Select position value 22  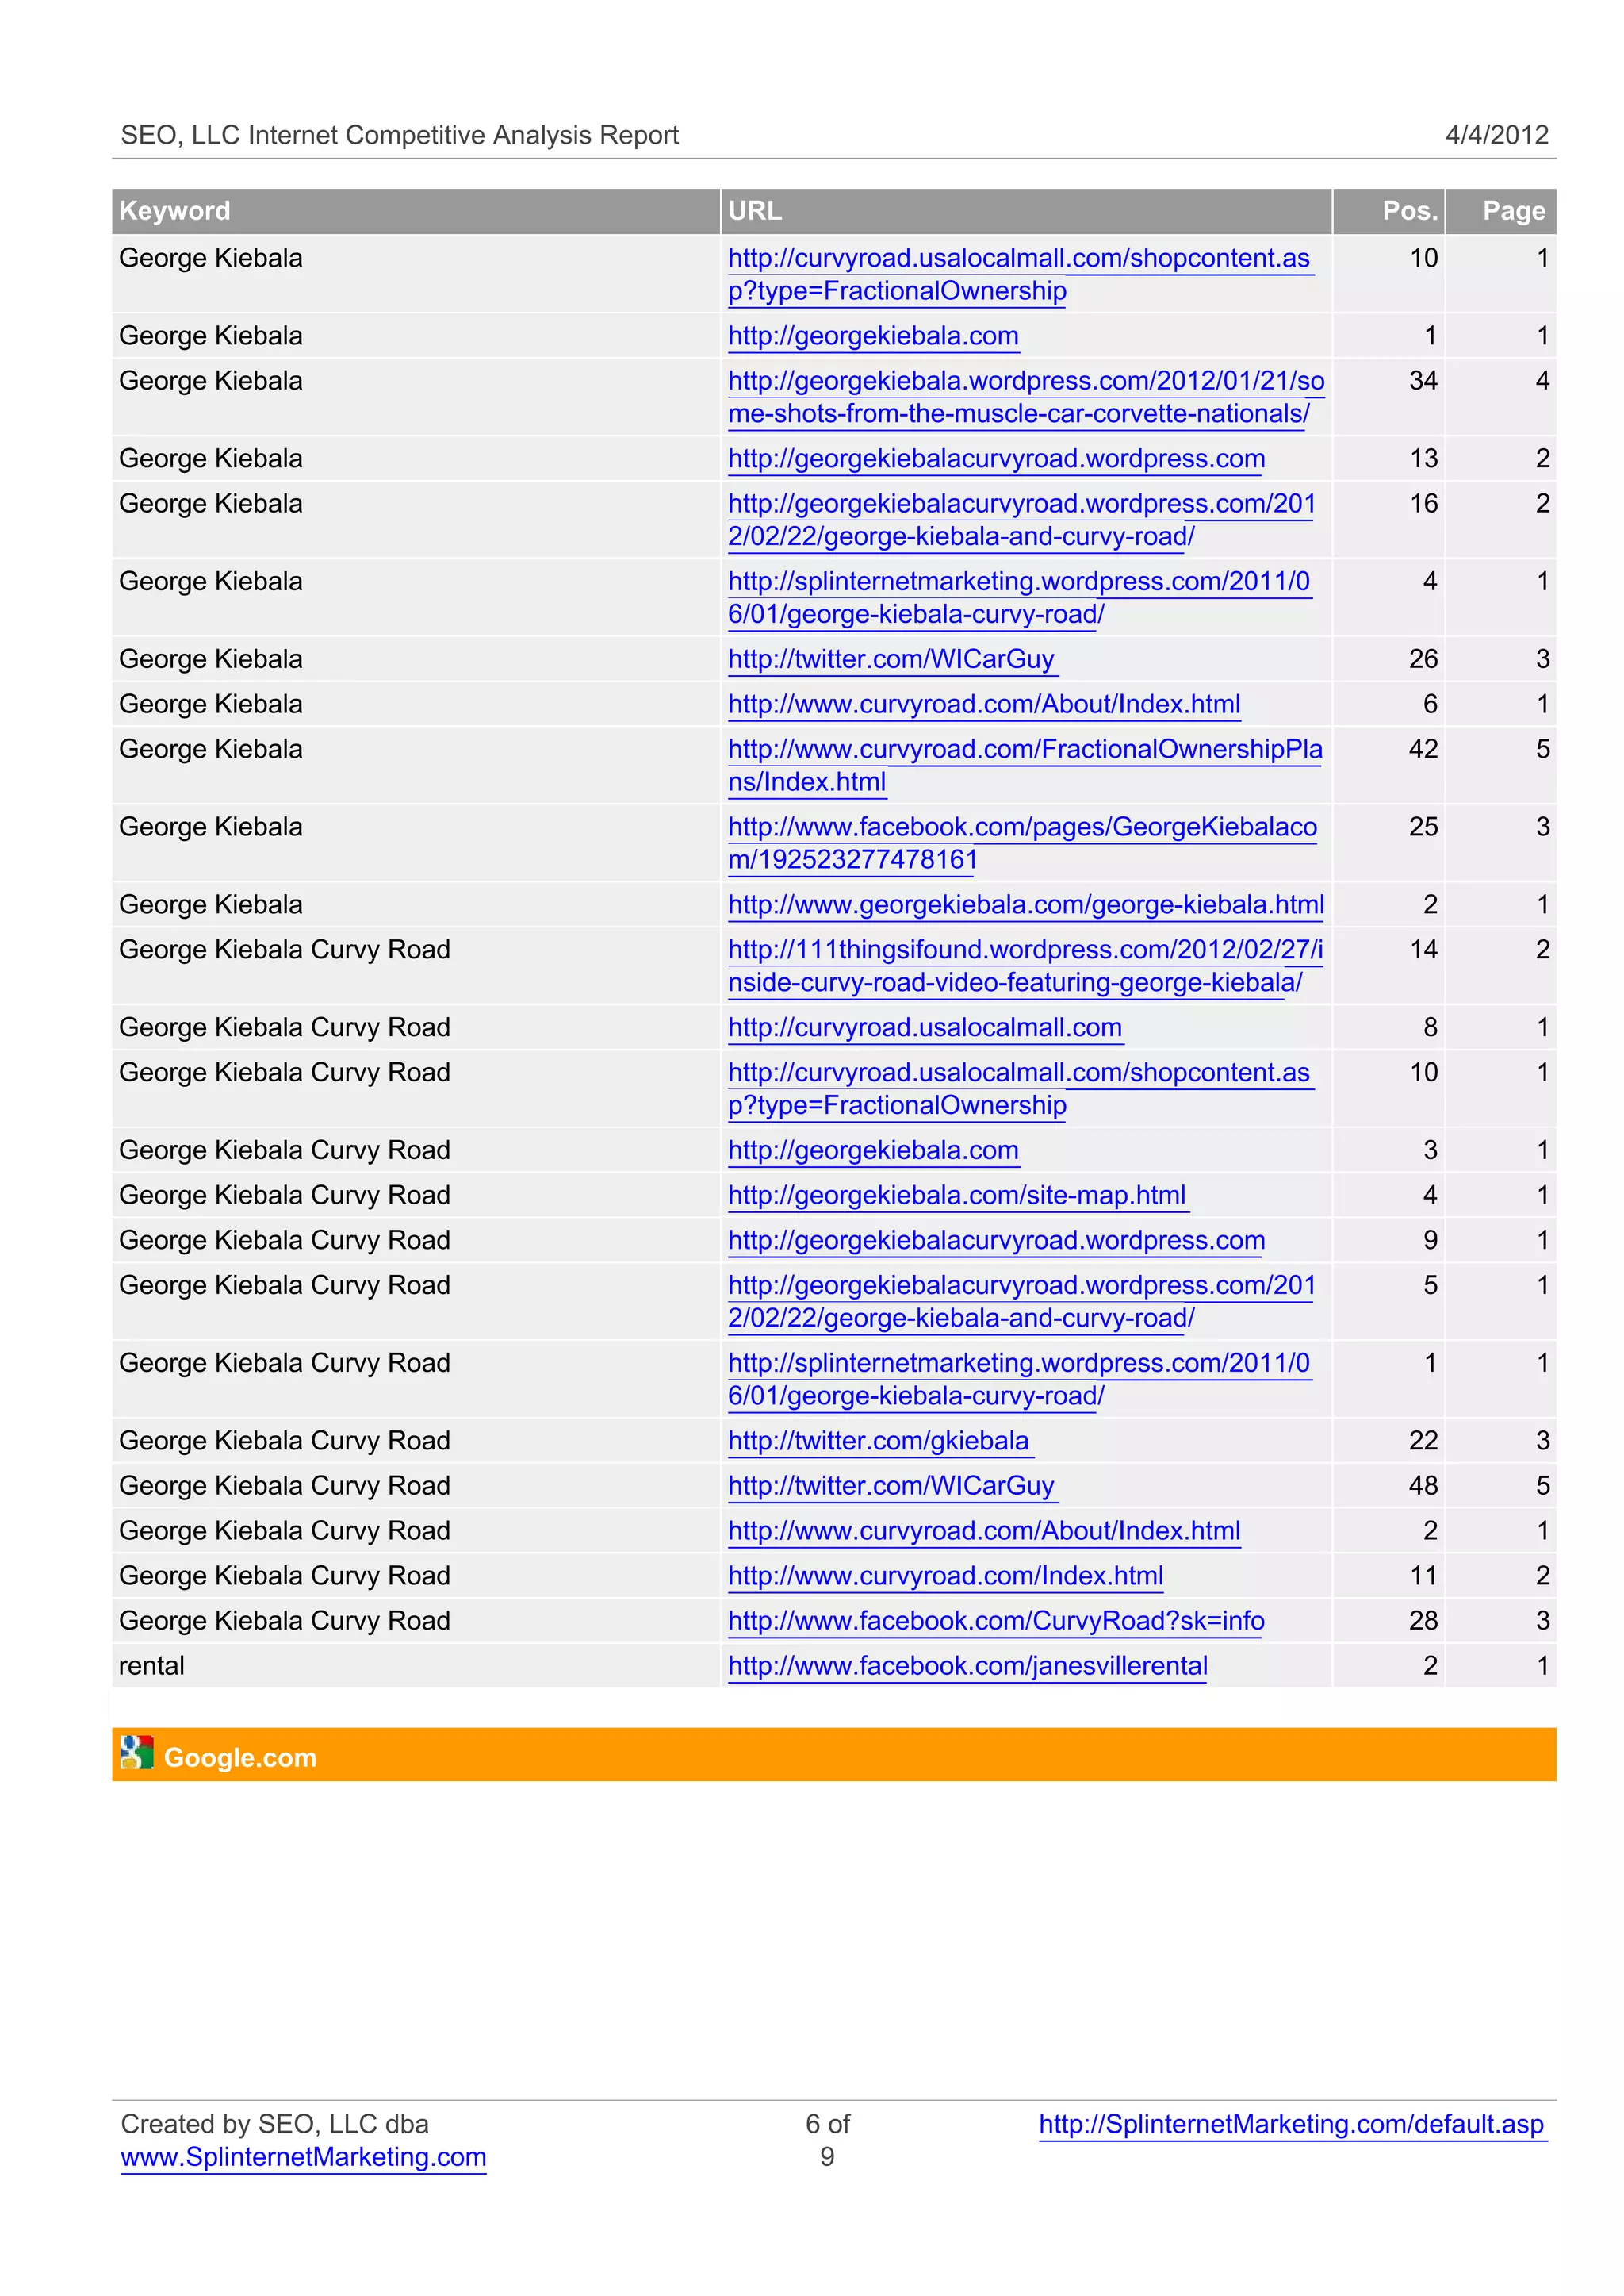(1423, 1441)
